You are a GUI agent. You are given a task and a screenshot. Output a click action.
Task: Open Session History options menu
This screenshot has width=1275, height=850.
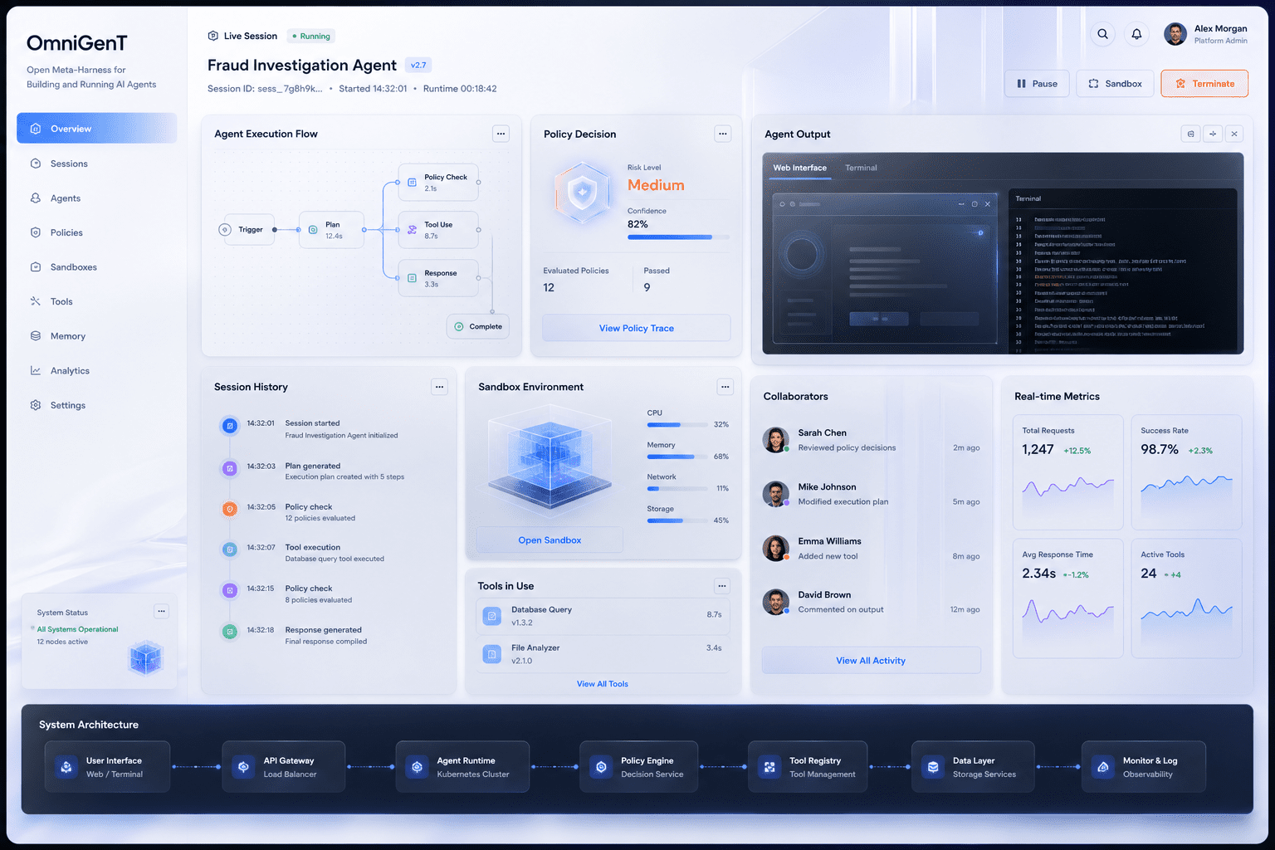point(439,387)
